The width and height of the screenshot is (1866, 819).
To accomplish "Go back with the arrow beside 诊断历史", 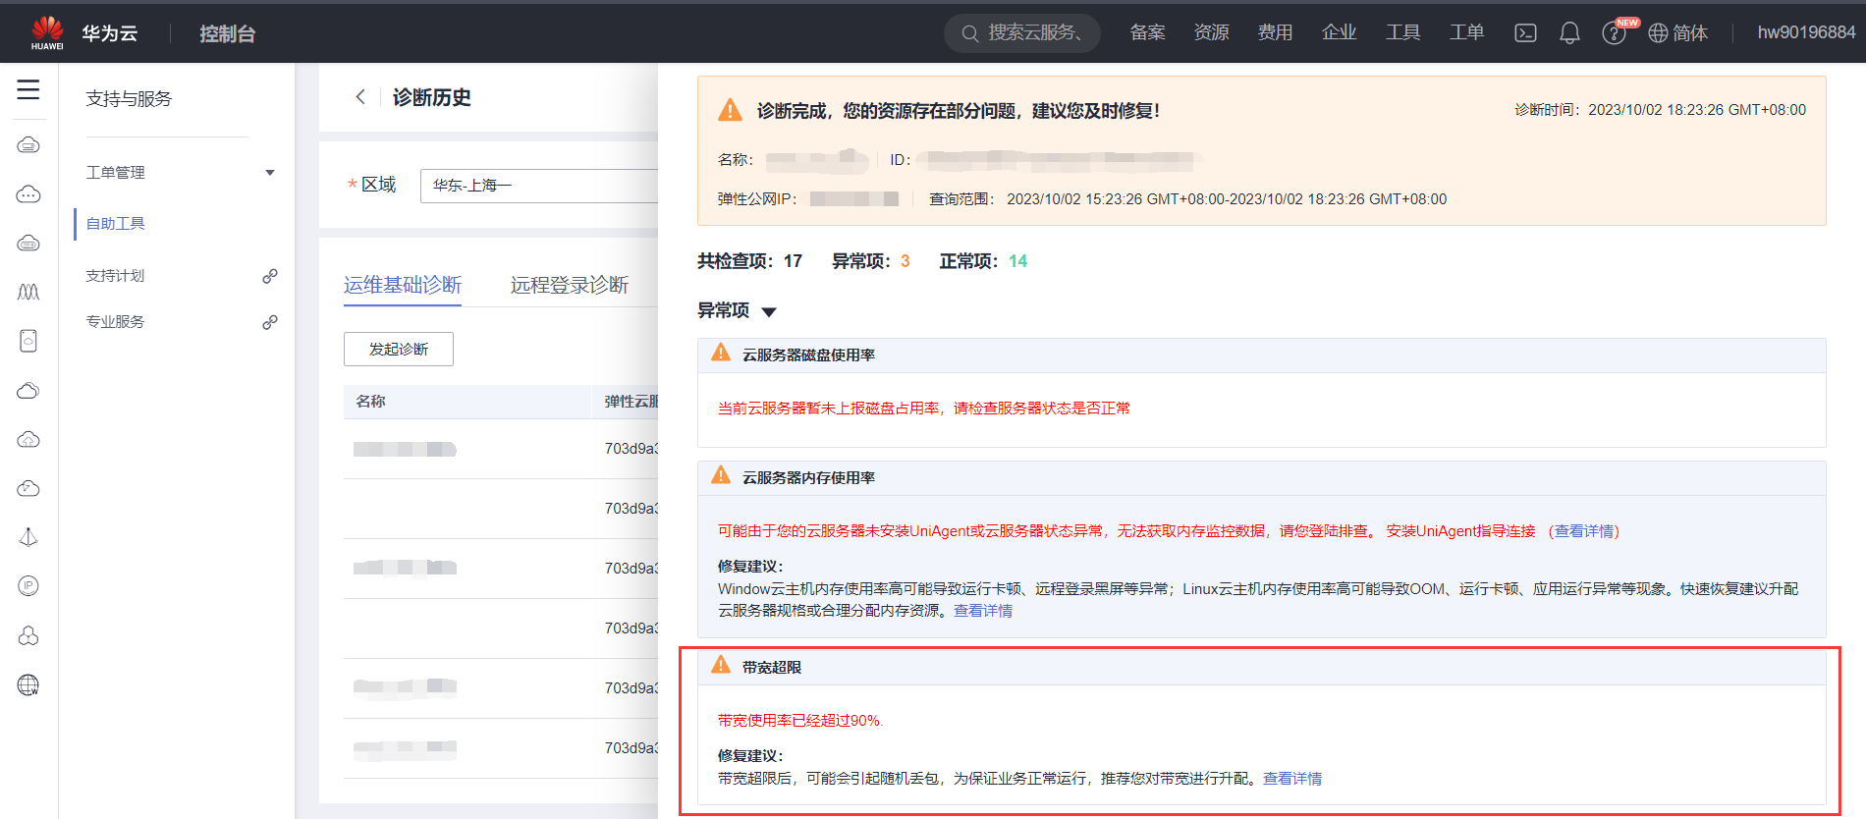I will pos(360,96).
